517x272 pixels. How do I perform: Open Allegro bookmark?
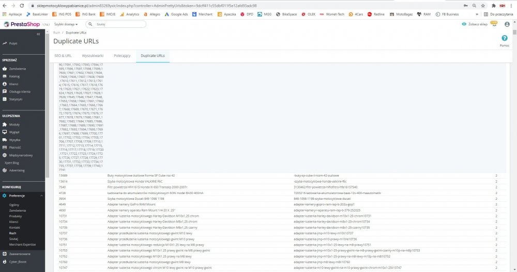[x=151, y=14]
